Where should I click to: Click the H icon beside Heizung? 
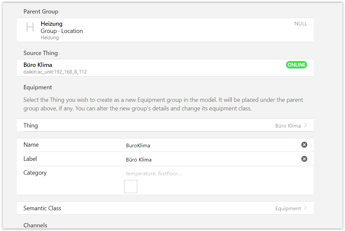(30, 27)
